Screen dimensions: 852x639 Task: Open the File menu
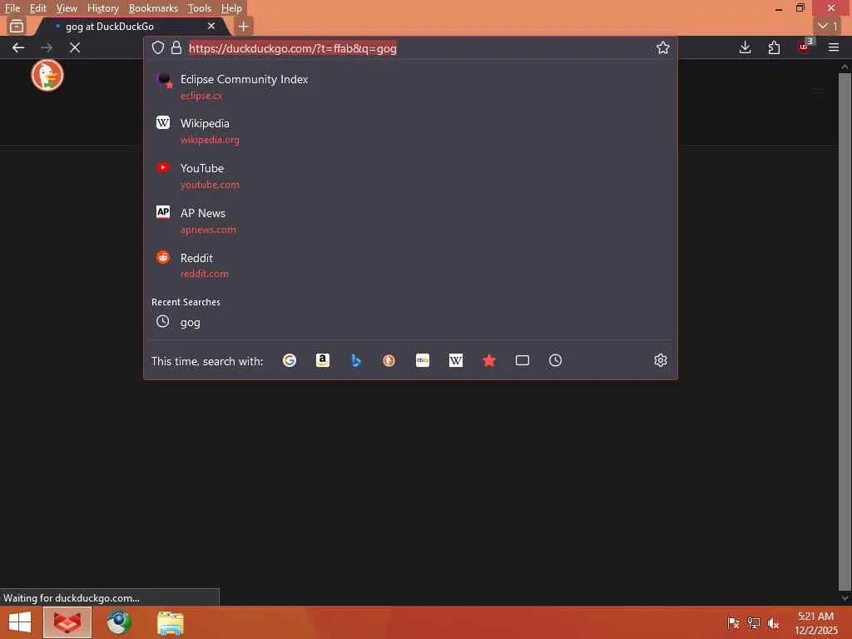(x=12, y=8)
